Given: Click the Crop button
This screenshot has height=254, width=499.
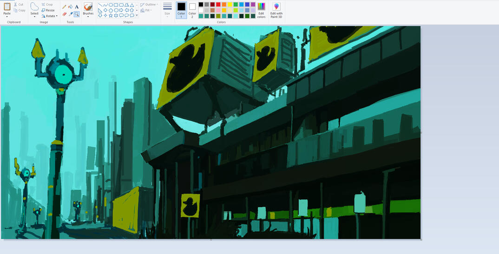Looking at the screenshot, I should [46, 5].
